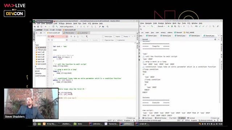
Task: Run DemoN with green play icon
Action: click(x=168, y=26)
